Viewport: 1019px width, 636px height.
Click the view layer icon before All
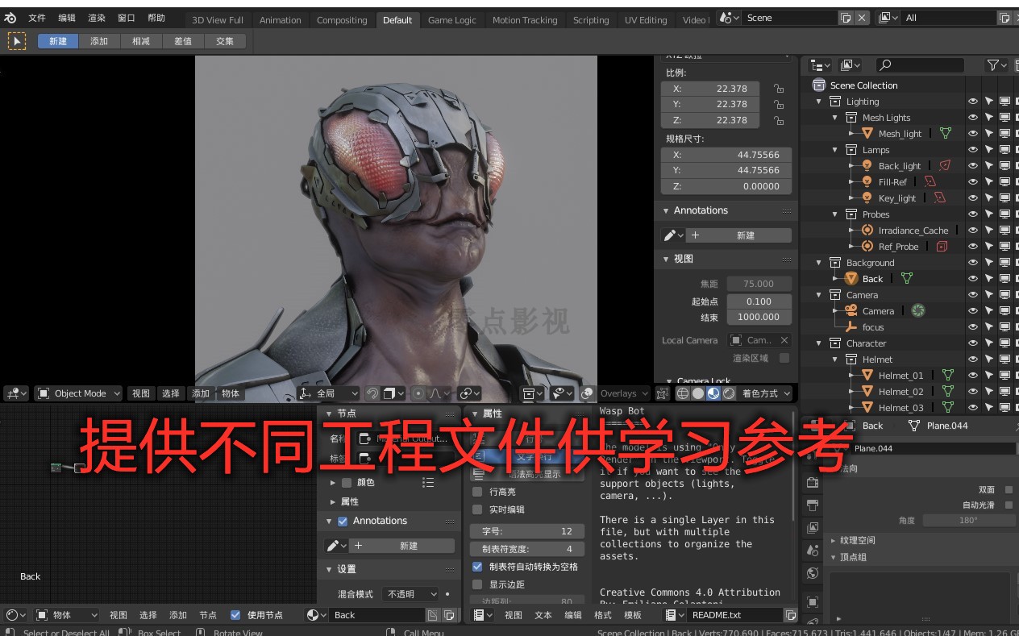(888, 18)
